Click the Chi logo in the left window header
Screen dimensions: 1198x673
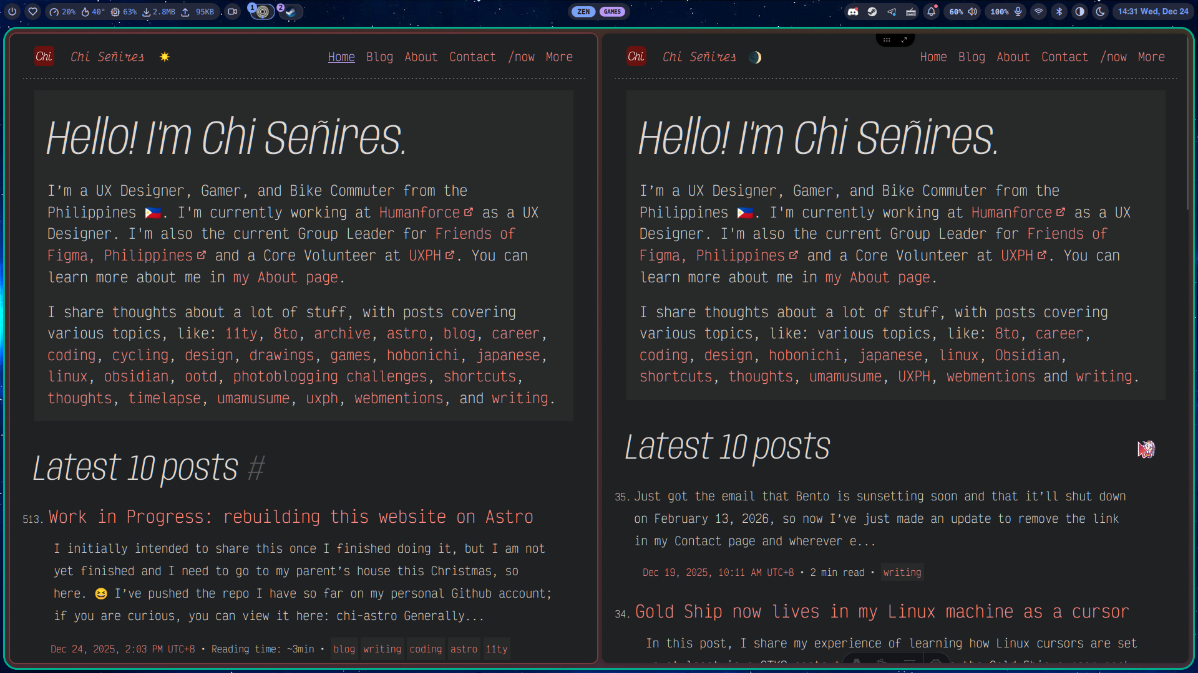click(x=44, y=56)
